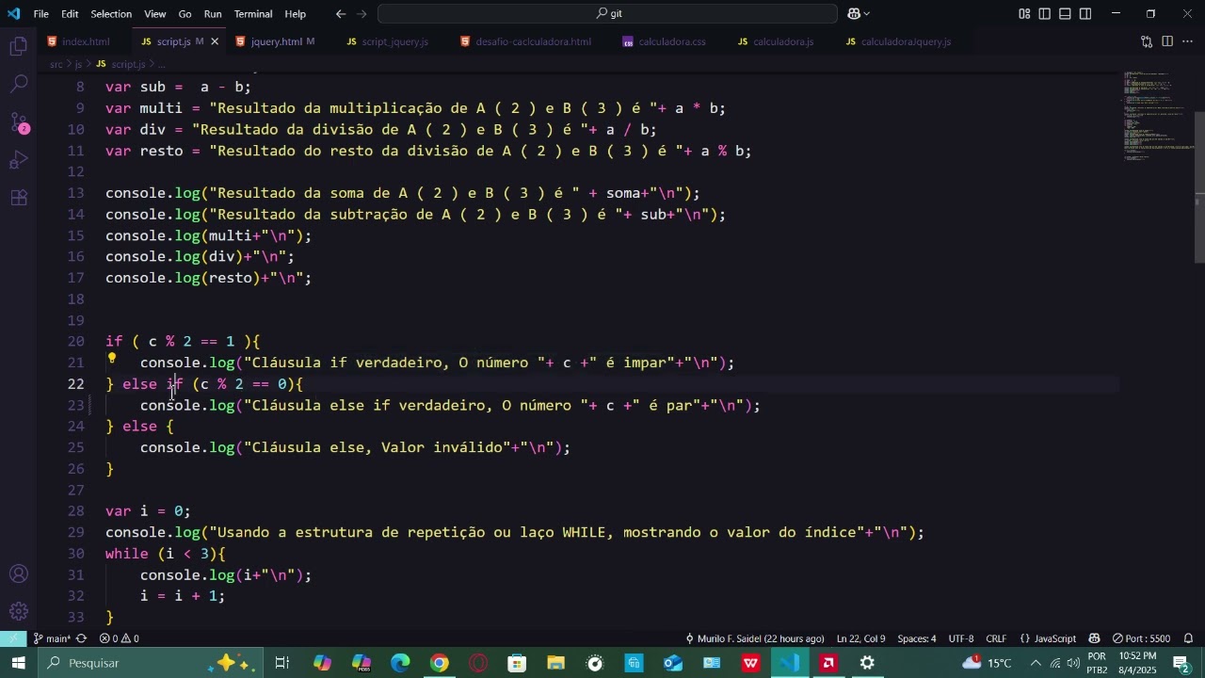Toggle the primary side bar visibility
Viewport: 1205px width, 678px height.
(1045, 14)
